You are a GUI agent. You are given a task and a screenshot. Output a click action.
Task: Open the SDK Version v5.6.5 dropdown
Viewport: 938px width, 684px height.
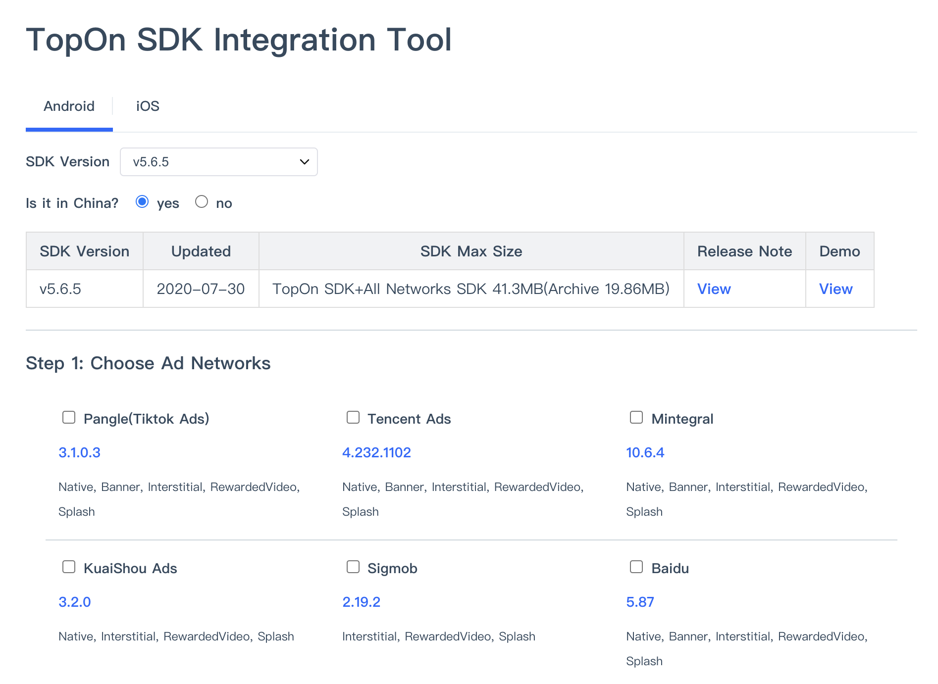coord(218,162)
